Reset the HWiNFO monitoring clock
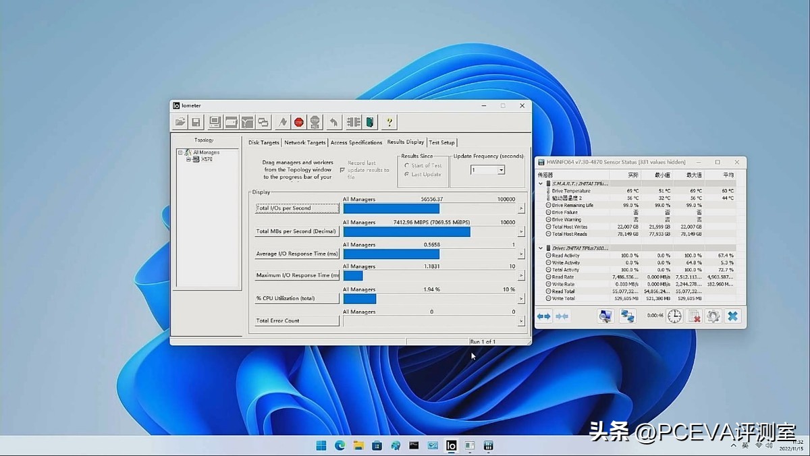Image resolution: width=810 pixels, height=456 pixels. pyautogui.click(x=673, y=316)
